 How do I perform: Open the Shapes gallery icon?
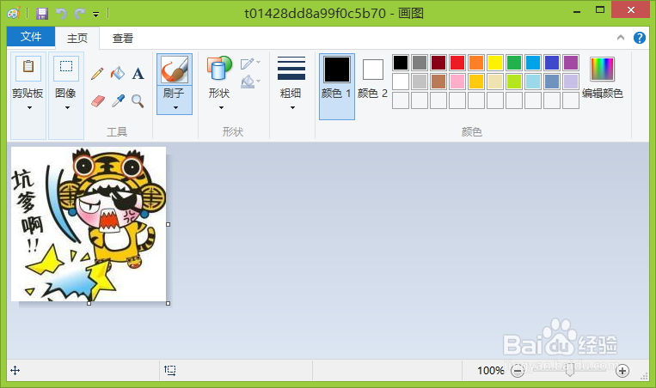pyautogui.click(x=219, y=68)
